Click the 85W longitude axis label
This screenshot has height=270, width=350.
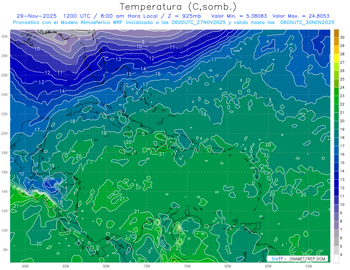coord(66,266)
